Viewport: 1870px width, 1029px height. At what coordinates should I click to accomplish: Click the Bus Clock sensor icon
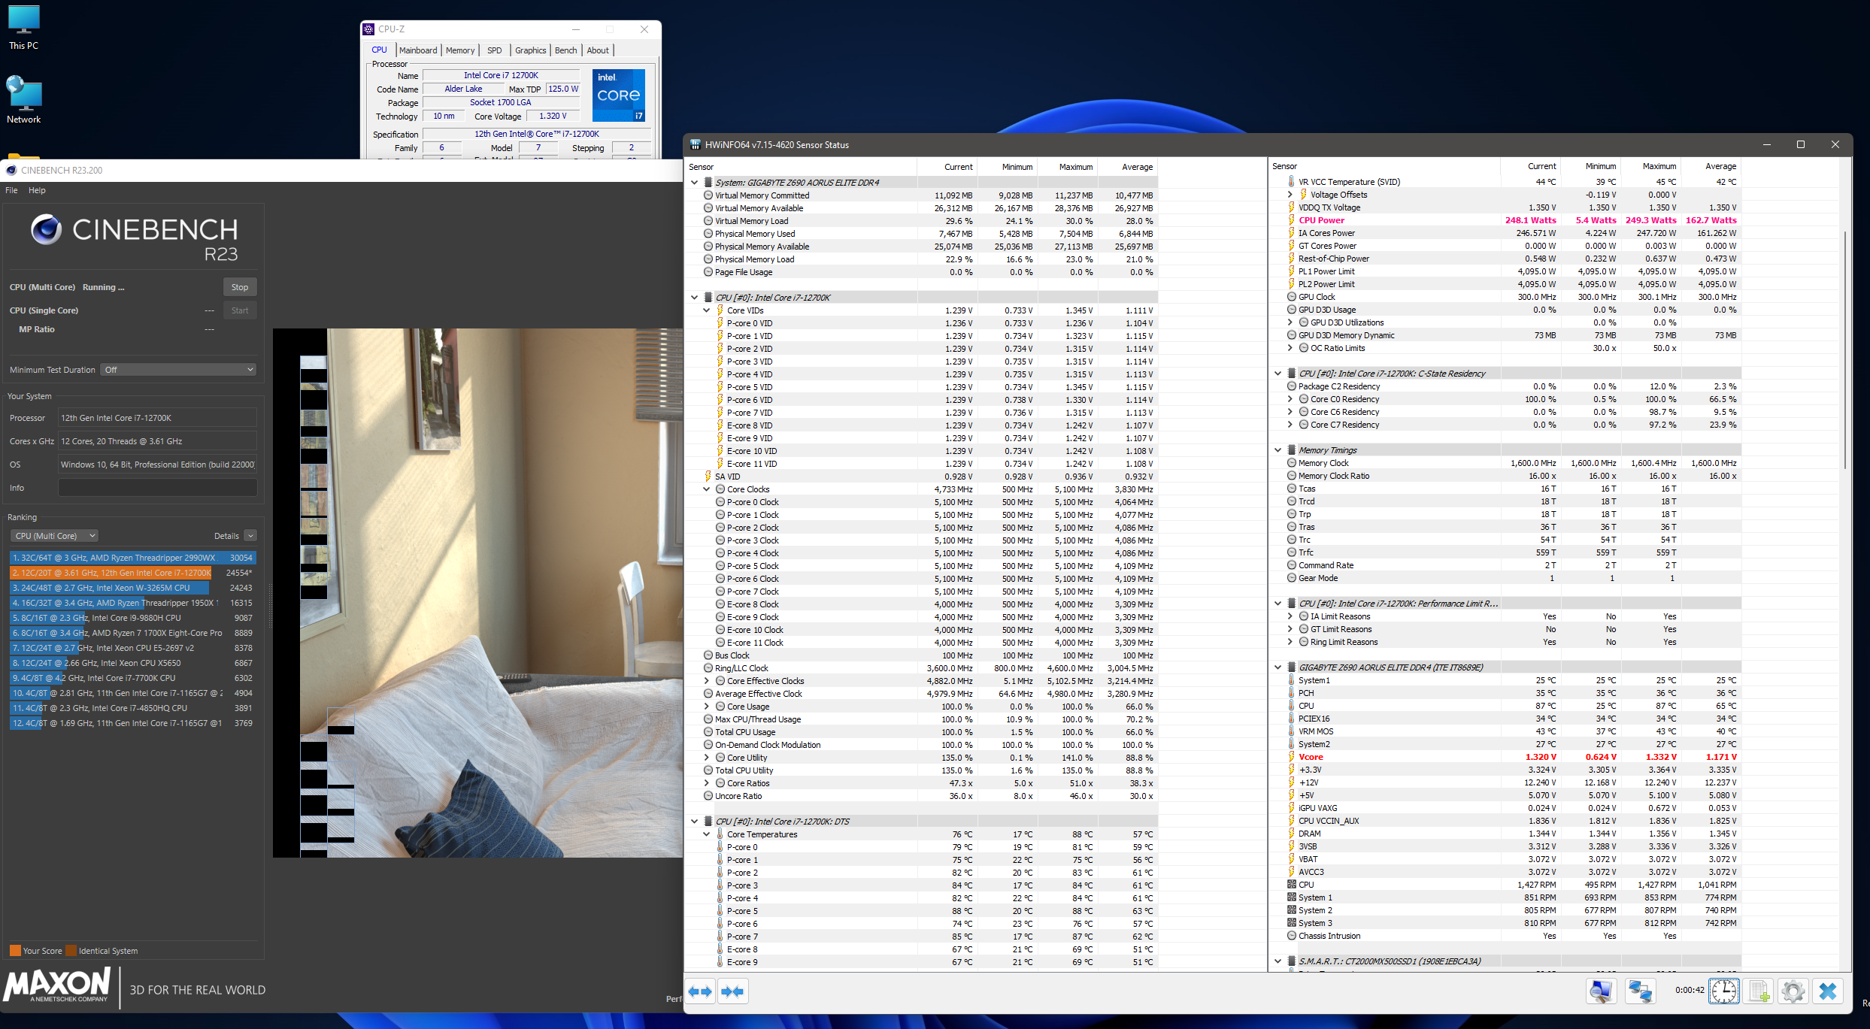coord(708,655)
